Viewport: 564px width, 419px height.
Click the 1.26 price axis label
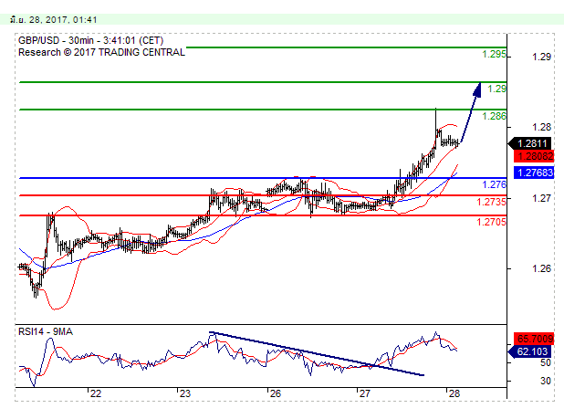pyautogui.click(x=541, y=268)
